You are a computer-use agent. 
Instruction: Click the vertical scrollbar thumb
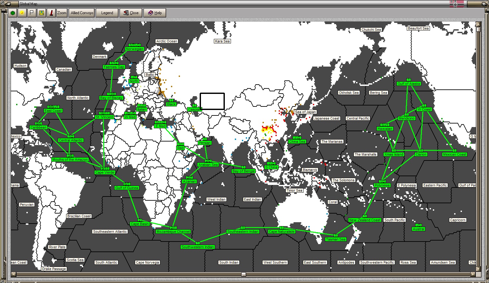[478, 29]
